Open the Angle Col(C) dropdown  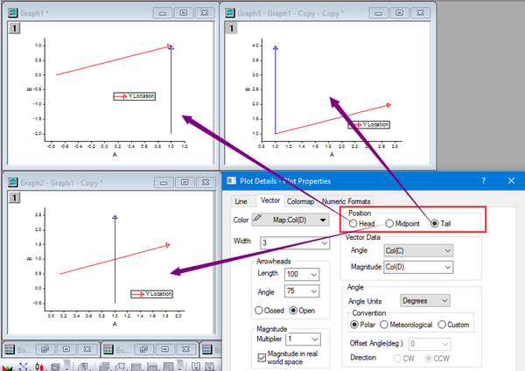point(418,250)
